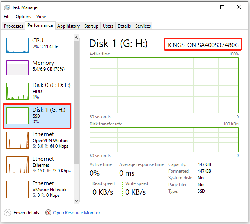Open the Options menu
The height and width of the screenshot is (224, 250).
(x=23, y=17)
